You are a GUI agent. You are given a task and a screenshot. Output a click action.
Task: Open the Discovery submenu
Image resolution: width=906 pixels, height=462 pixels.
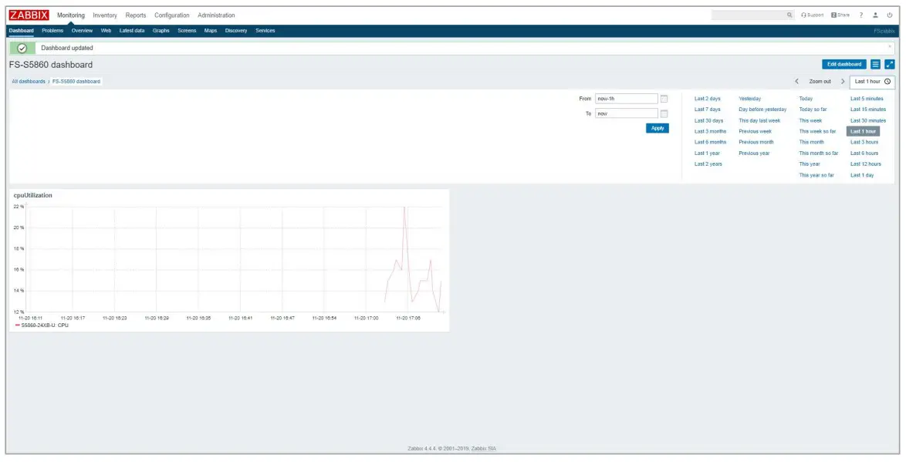[x=235, y=31]
